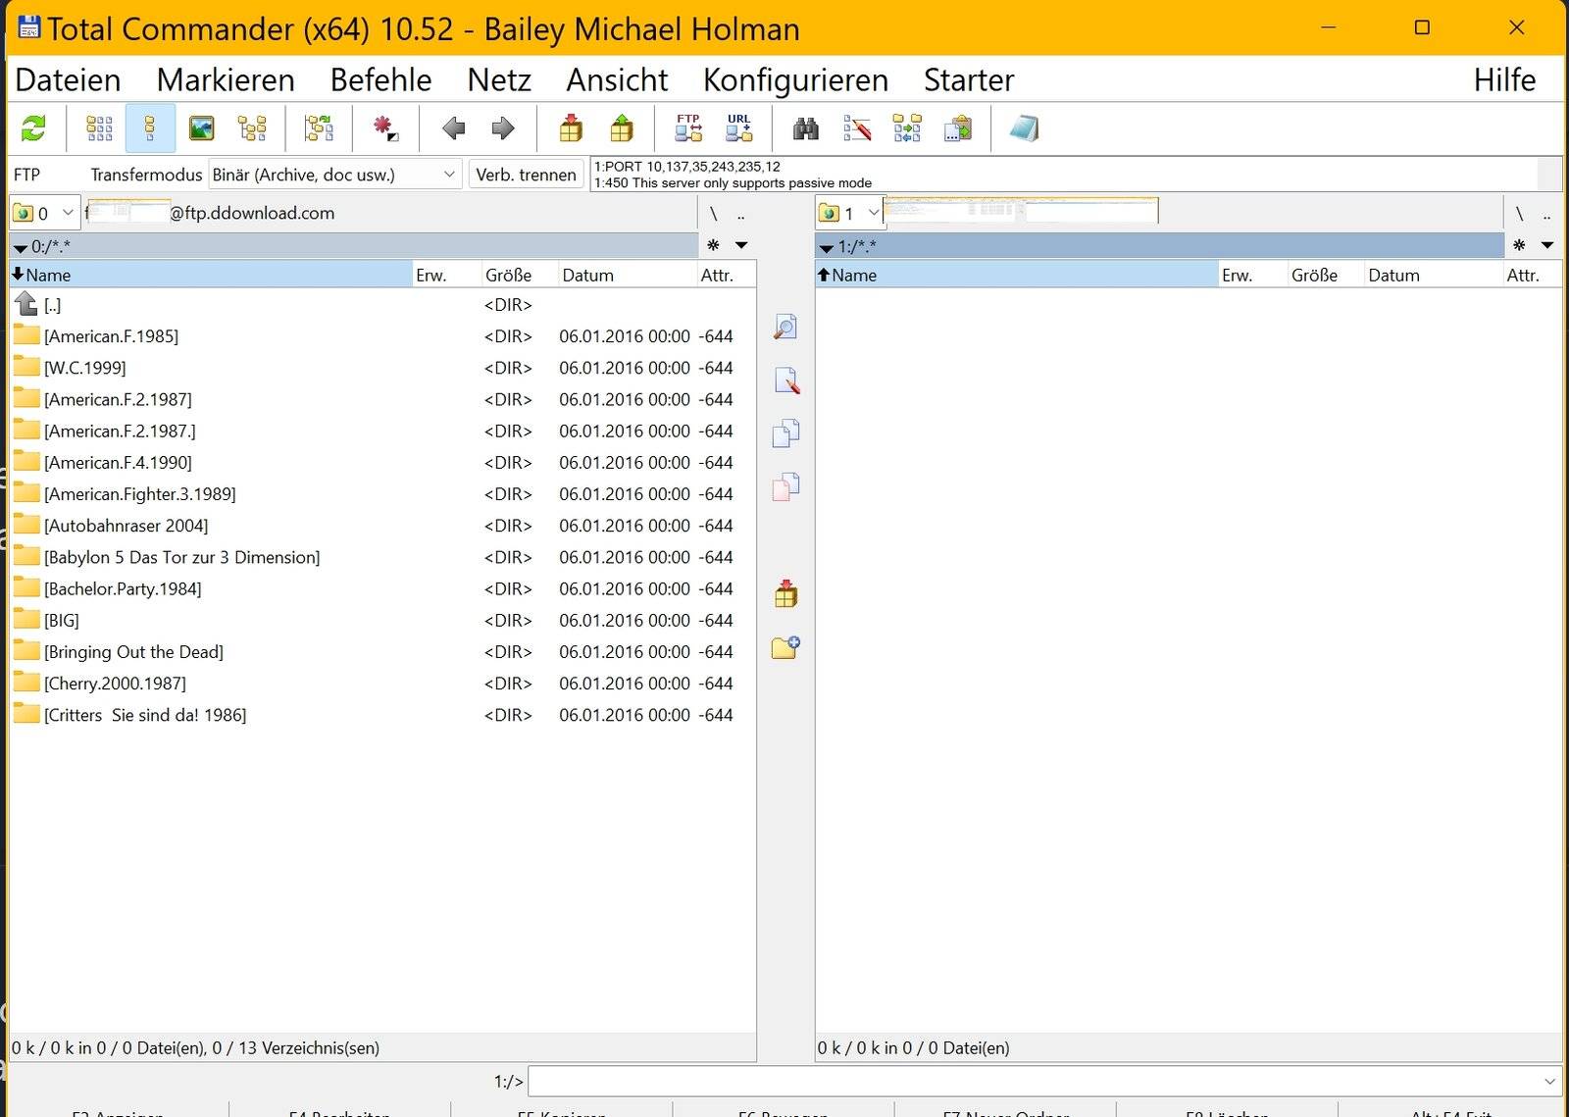Show thumbnail view icon
Screen dimensions: 1569x1117
pos(201,128)
